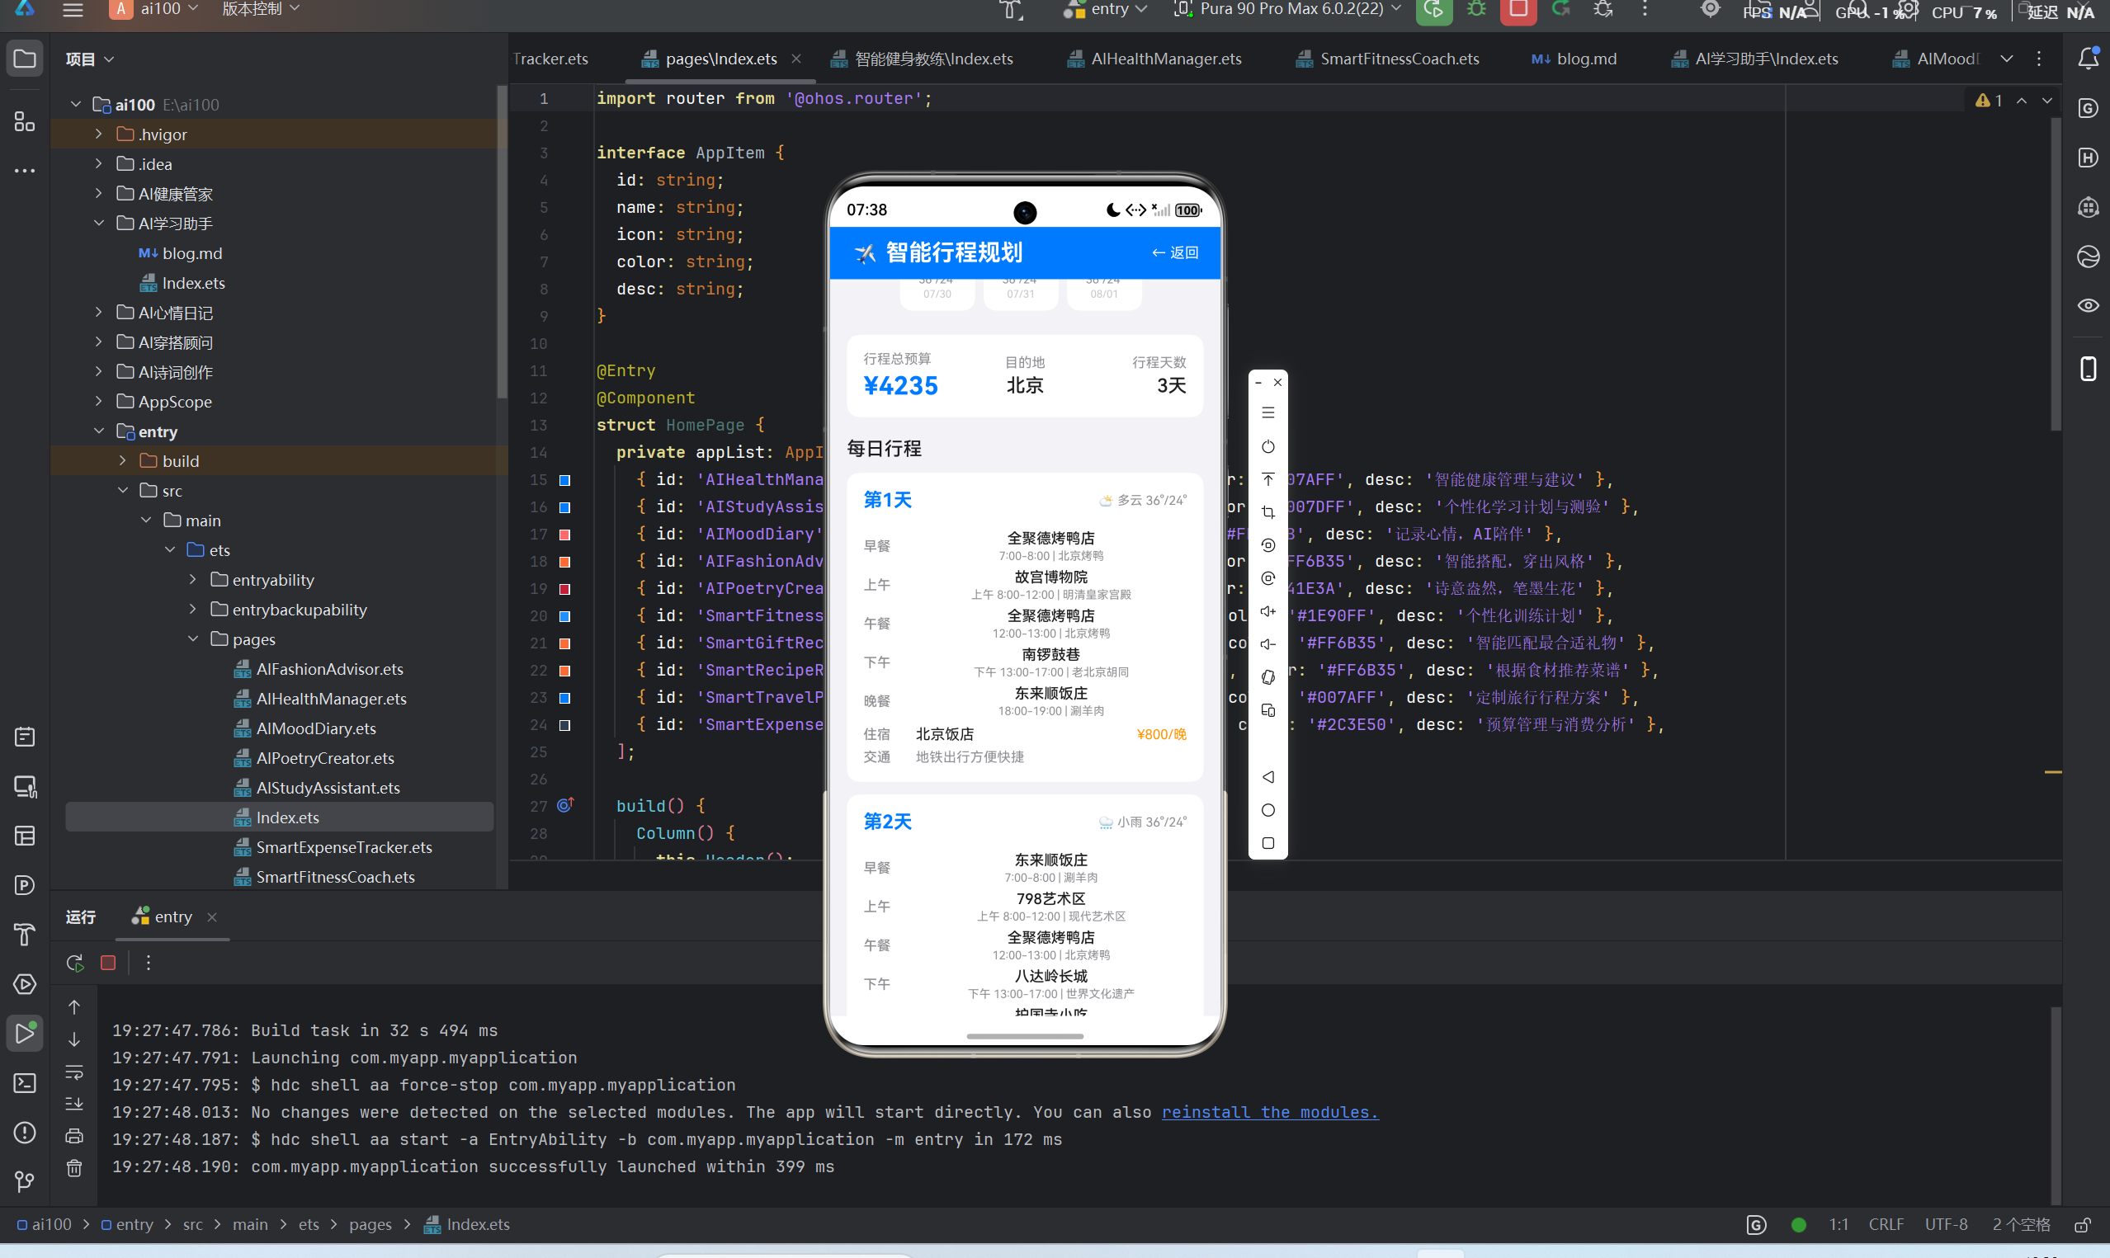2110x1258 pixels.
Task: Click the pages breadcrumb in status bar
Action: [x=370, y=1225]
